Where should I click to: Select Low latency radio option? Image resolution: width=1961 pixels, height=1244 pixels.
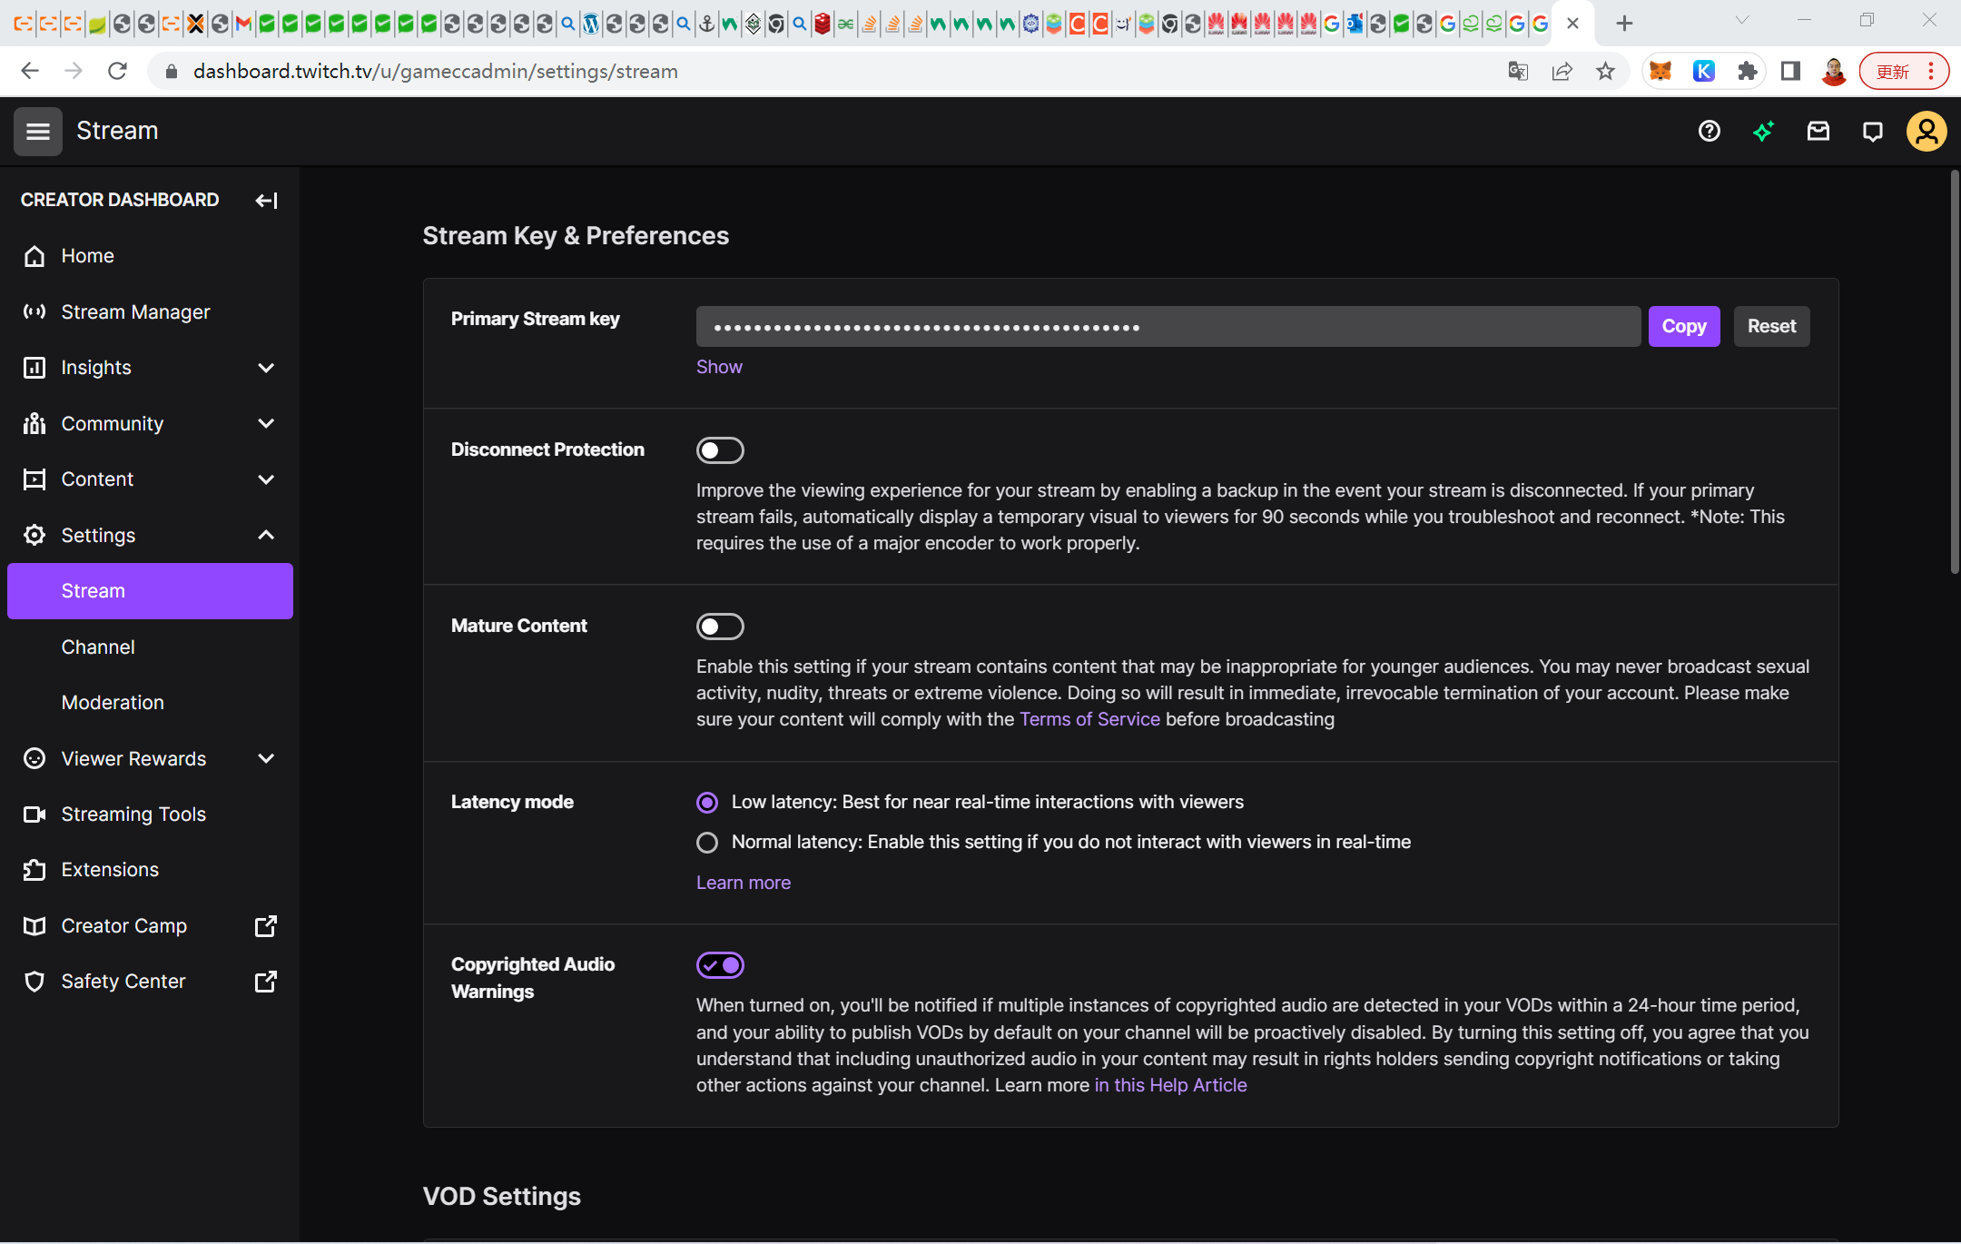(707, 803)
